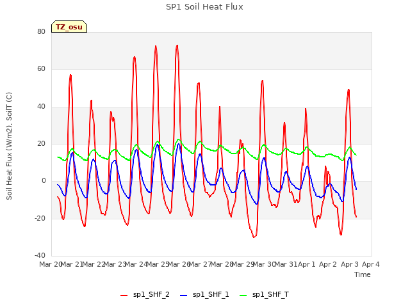Image resolution: width=410 pixels, height=307 pixels.
Task: Click the Time x-axis title
Action: [363, 274]
